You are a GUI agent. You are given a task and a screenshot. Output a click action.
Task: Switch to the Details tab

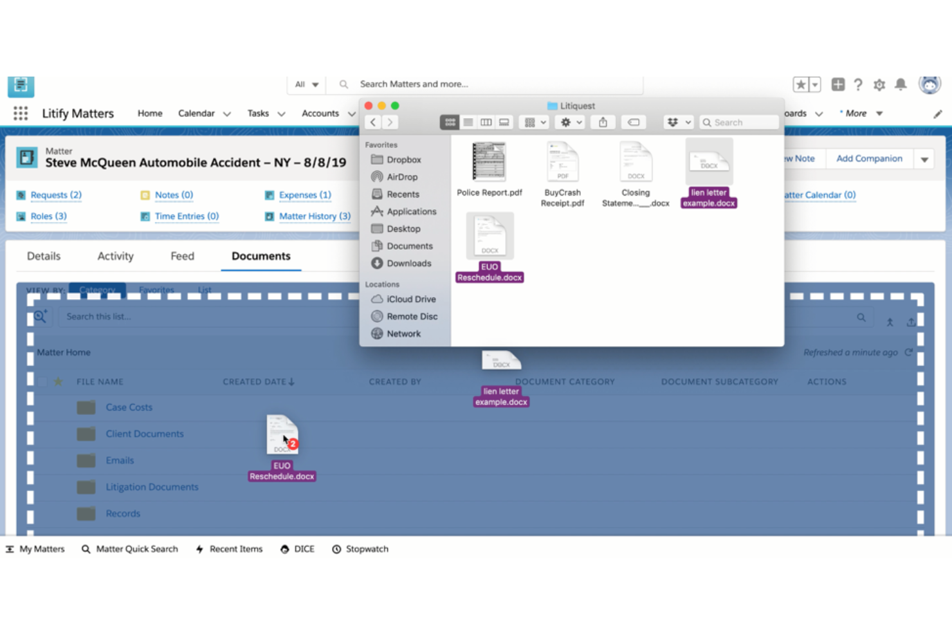click(x=44, y=256)
